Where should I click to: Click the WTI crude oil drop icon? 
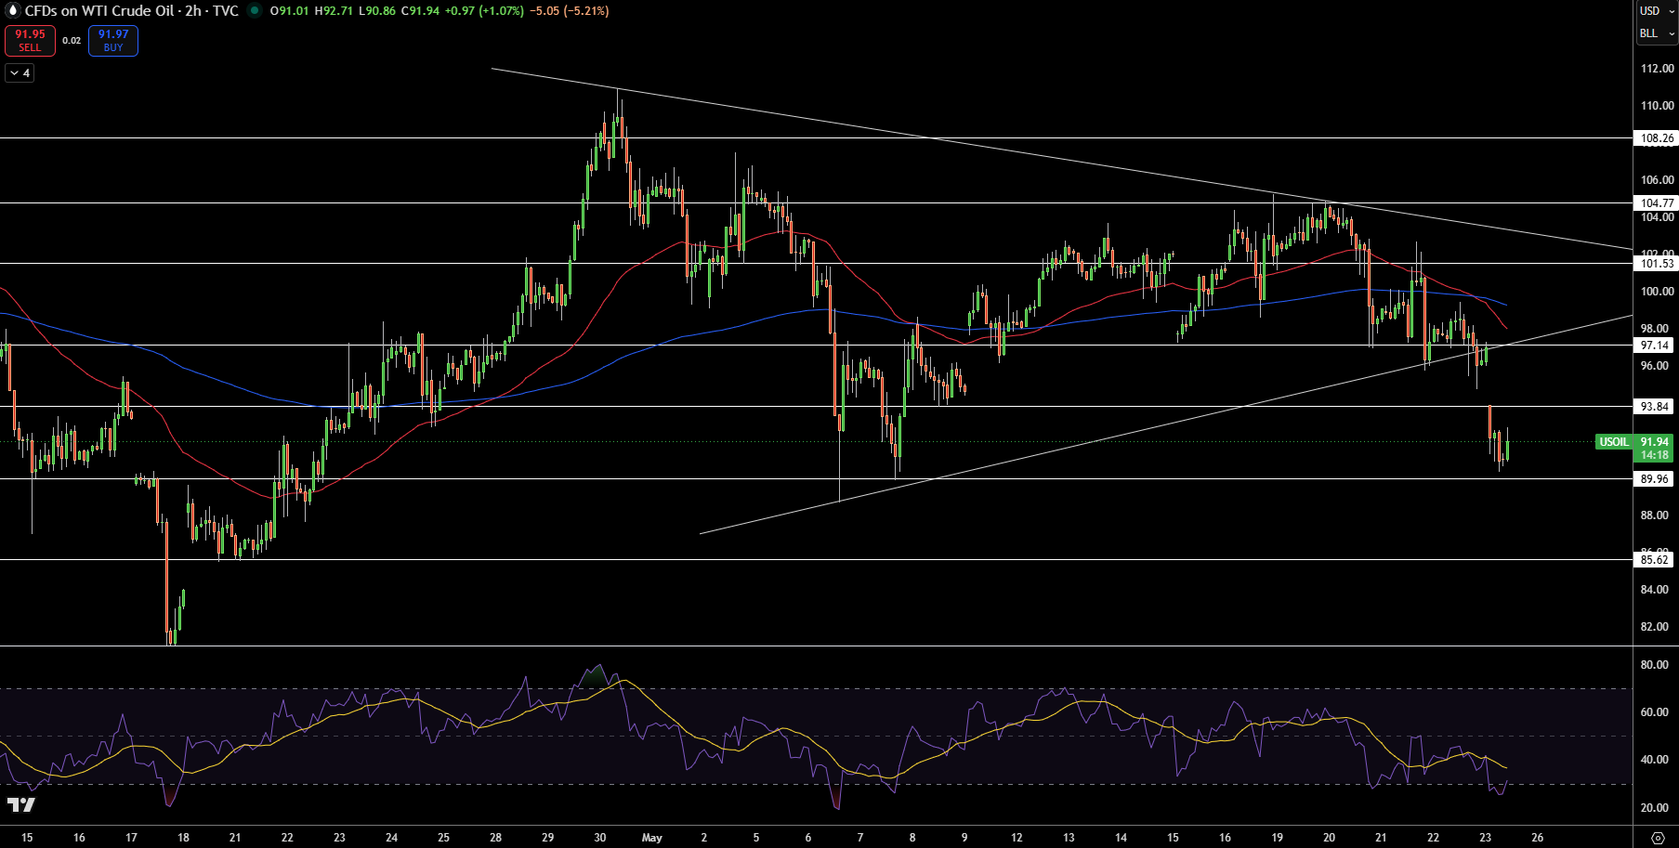click(x=13, y=11)
